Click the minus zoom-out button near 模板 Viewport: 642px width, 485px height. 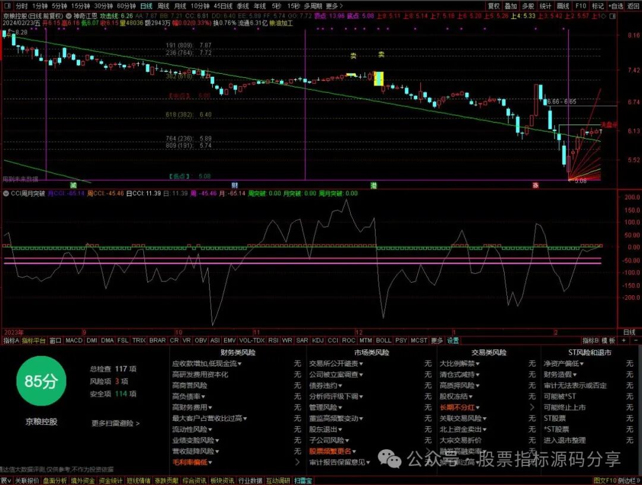coord(636,340)
